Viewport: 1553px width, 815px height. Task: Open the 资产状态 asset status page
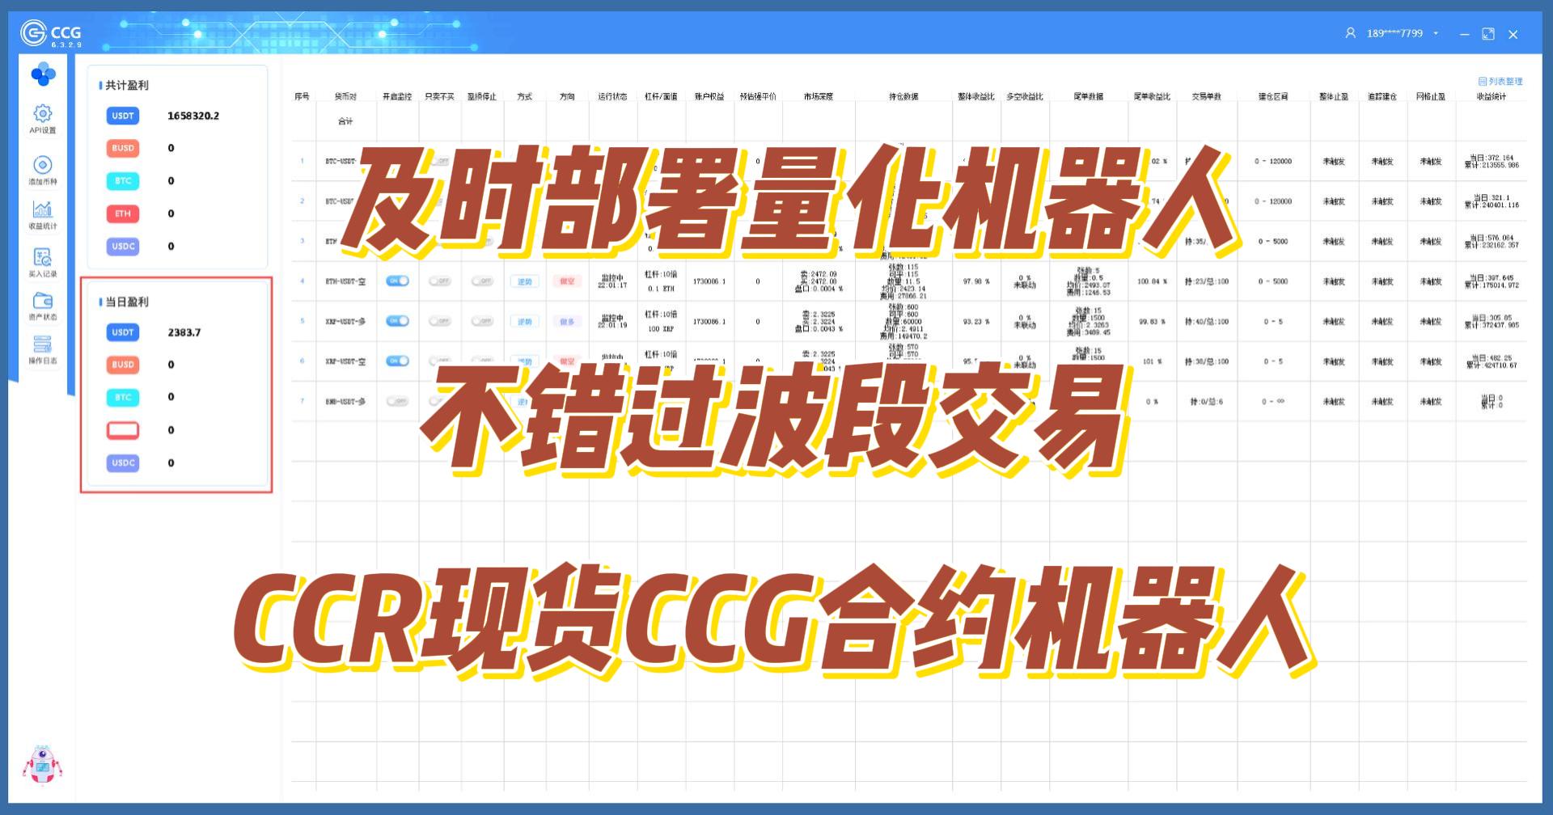[43, 306]
